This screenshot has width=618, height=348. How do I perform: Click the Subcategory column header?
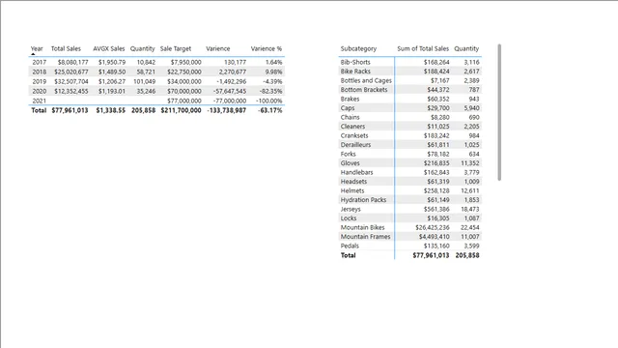[358, 48]
